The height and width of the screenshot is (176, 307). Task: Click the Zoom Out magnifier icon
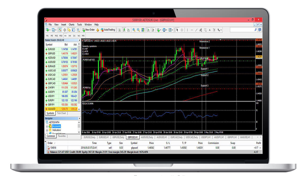138,30
